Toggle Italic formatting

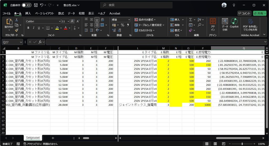(x=34, y=28)
